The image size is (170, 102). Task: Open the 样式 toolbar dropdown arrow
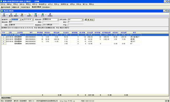click(x=25, y=15)
